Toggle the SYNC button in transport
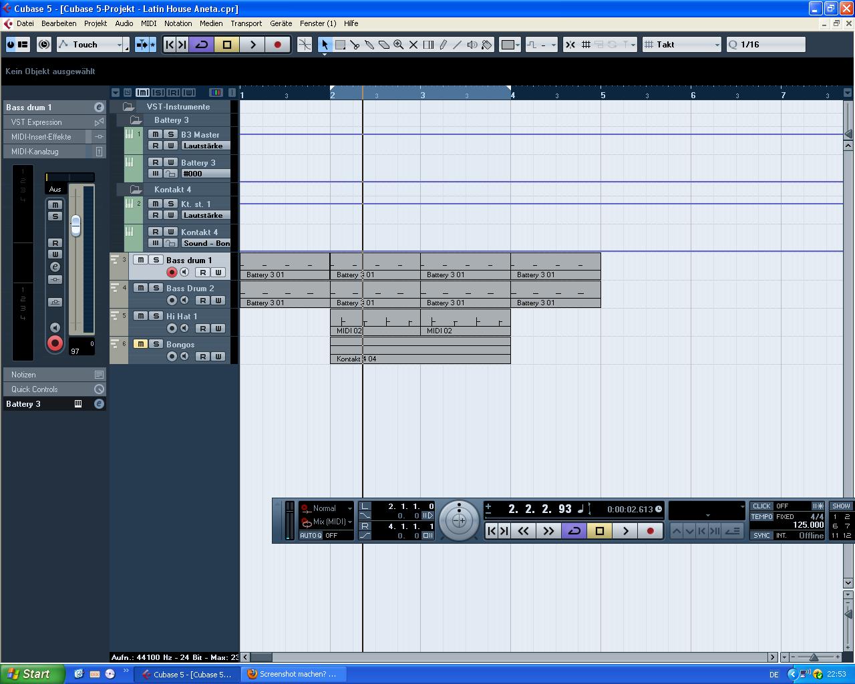This screenshot has width=855, height=684. point(761,536)
